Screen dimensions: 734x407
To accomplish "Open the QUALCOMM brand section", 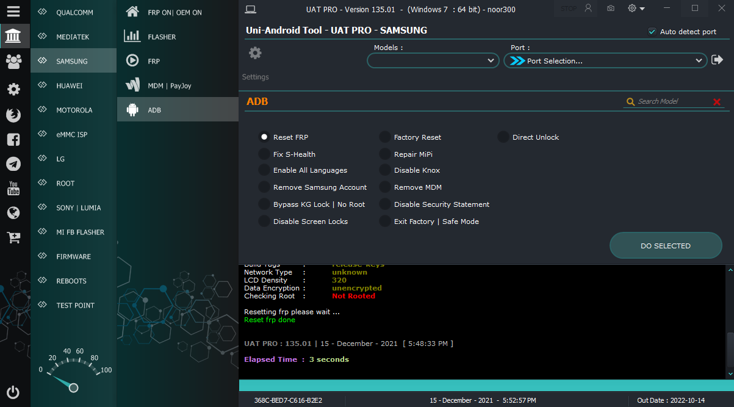I will (x=73, y=12).
